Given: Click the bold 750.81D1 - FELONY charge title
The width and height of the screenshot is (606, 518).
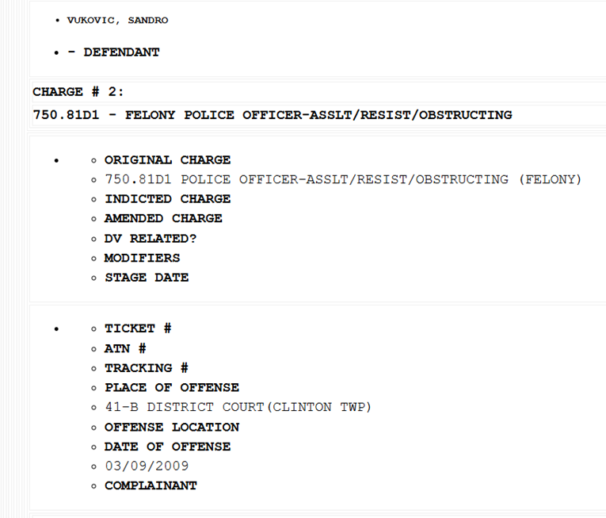Looking at the screenshot, I should click(272, 115).
